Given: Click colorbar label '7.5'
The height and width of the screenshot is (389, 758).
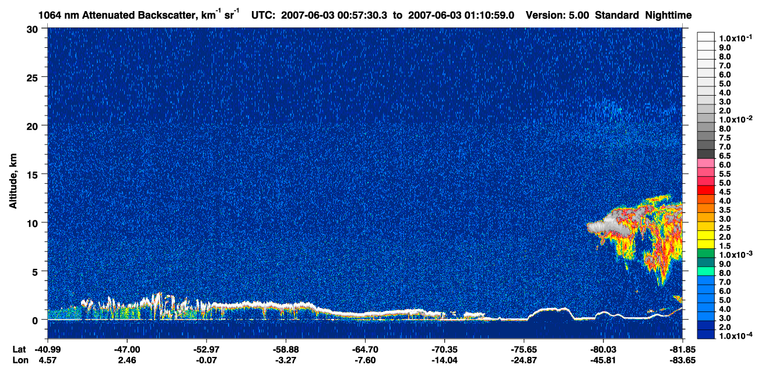Looking at the screenshot, I should [x=725, y=138].
